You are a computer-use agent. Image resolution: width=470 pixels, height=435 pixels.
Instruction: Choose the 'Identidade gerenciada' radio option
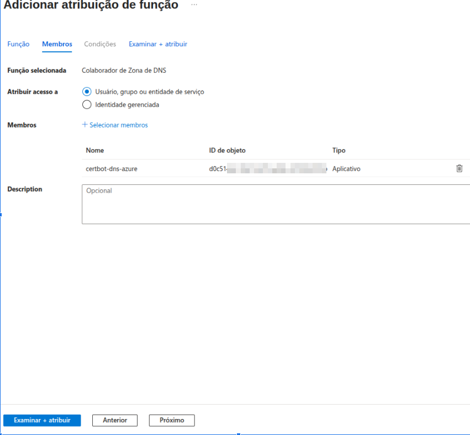coord(87,104)
